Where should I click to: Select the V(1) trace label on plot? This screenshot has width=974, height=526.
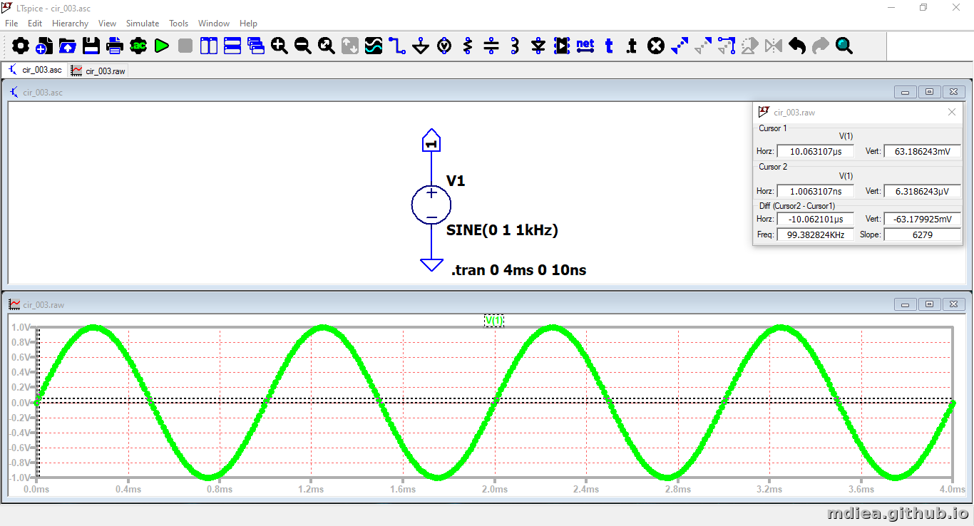[494, 321]
